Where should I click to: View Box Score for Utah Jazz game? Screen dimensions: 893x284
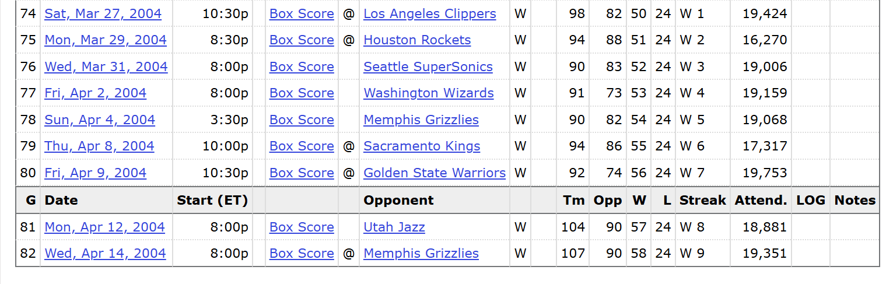tap(302, 227)
